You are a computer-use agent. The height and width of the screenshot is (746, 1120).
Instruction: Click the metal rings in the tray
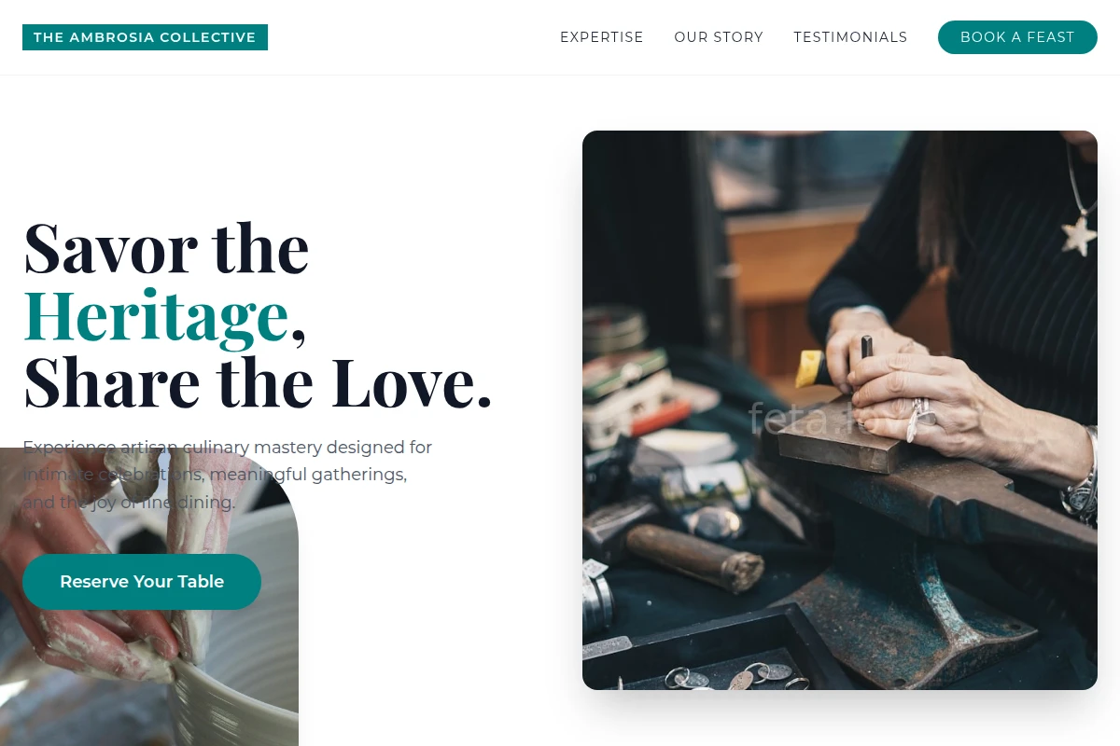[x=737, y=676]
